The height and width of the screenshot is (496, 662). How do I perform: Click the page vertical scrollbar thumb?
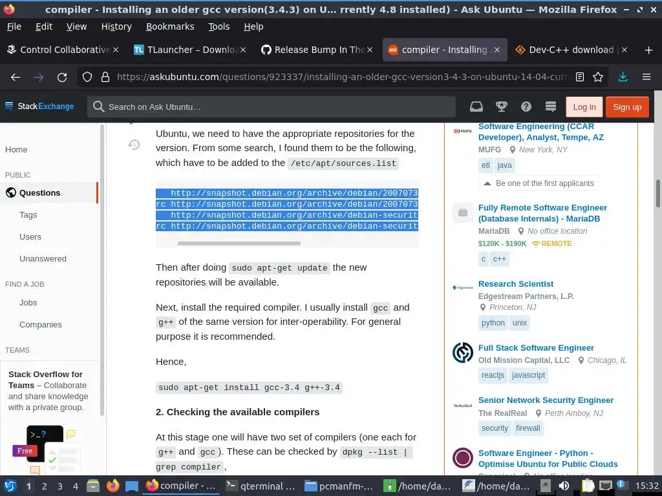coord(657,194)
